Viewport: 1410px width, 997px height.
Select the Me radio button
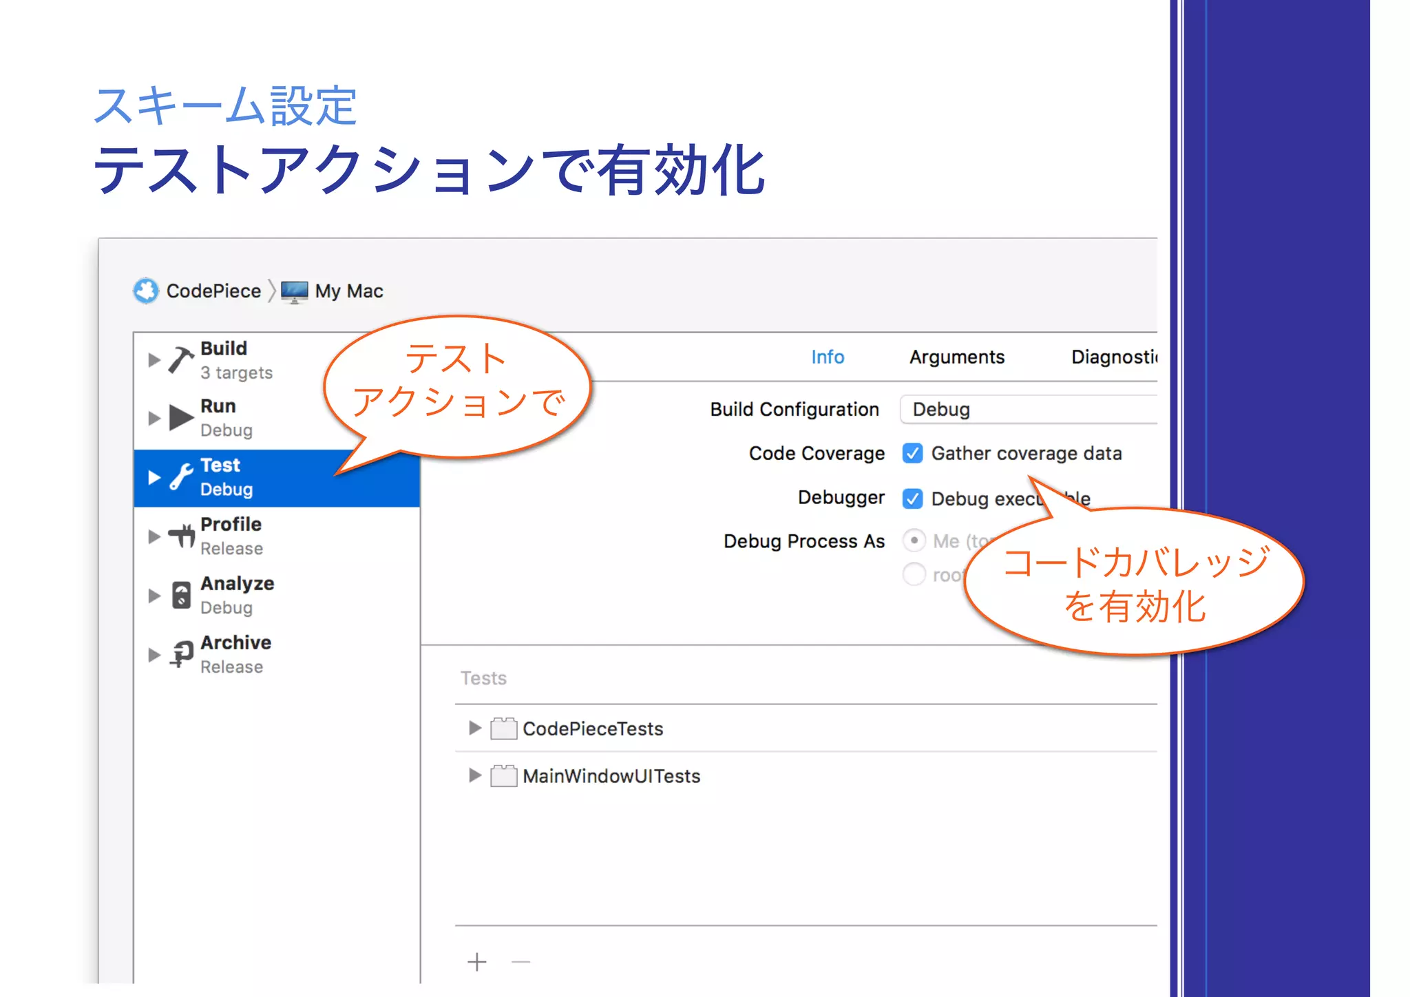(x=914, y=541)
